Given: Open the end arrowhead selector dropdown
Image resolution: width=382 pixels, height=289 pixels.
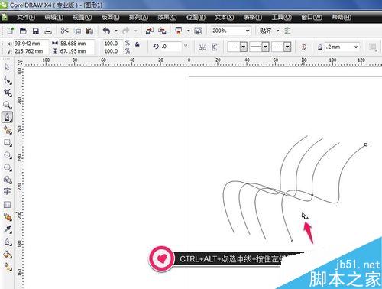Looking at the screenshot, I should tap(287, 47).
